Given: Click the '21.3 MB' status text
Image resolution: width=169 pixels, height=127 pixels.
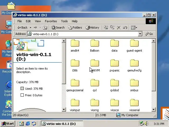Looking at the screenshot, I should tap(101, 115).
